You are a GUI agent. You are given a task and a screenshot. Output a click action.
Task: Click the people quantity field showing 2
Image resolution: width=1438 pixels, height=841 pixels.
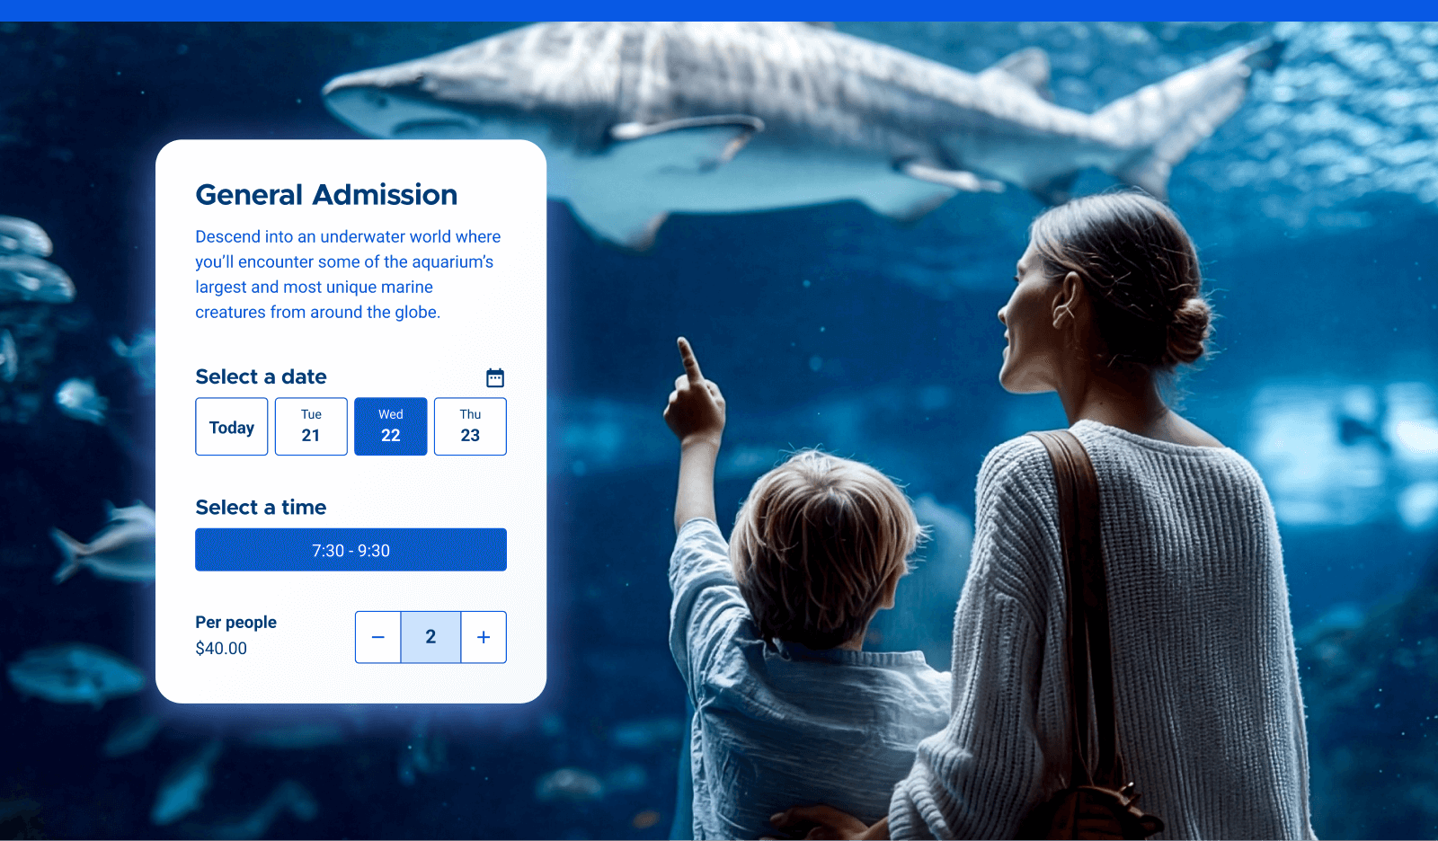(431, 637)
